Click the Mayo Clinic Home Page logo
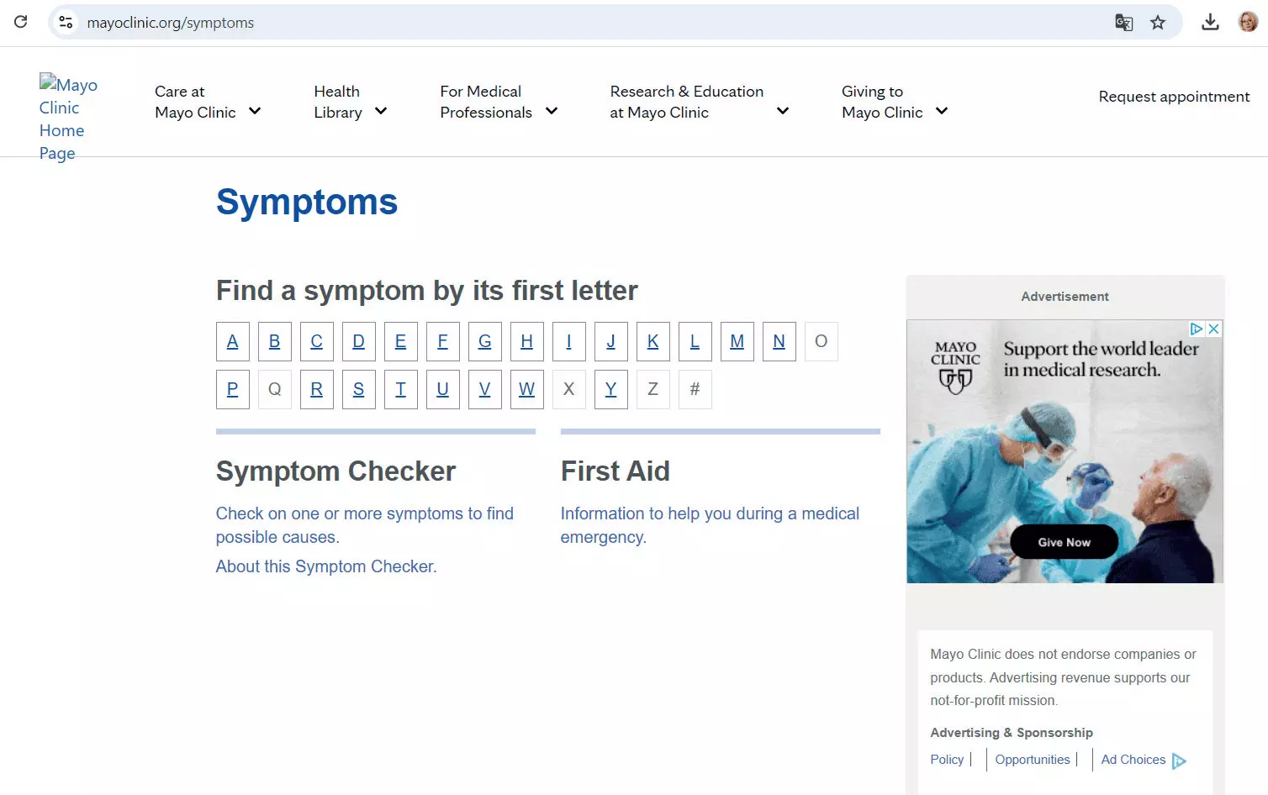1268x795 pixels. (67, 118)
